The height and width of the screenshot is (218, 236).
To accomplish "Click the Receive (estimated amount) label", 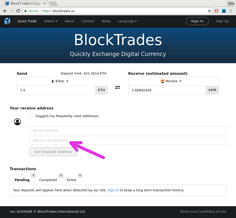I will click(x=158, y=74).
